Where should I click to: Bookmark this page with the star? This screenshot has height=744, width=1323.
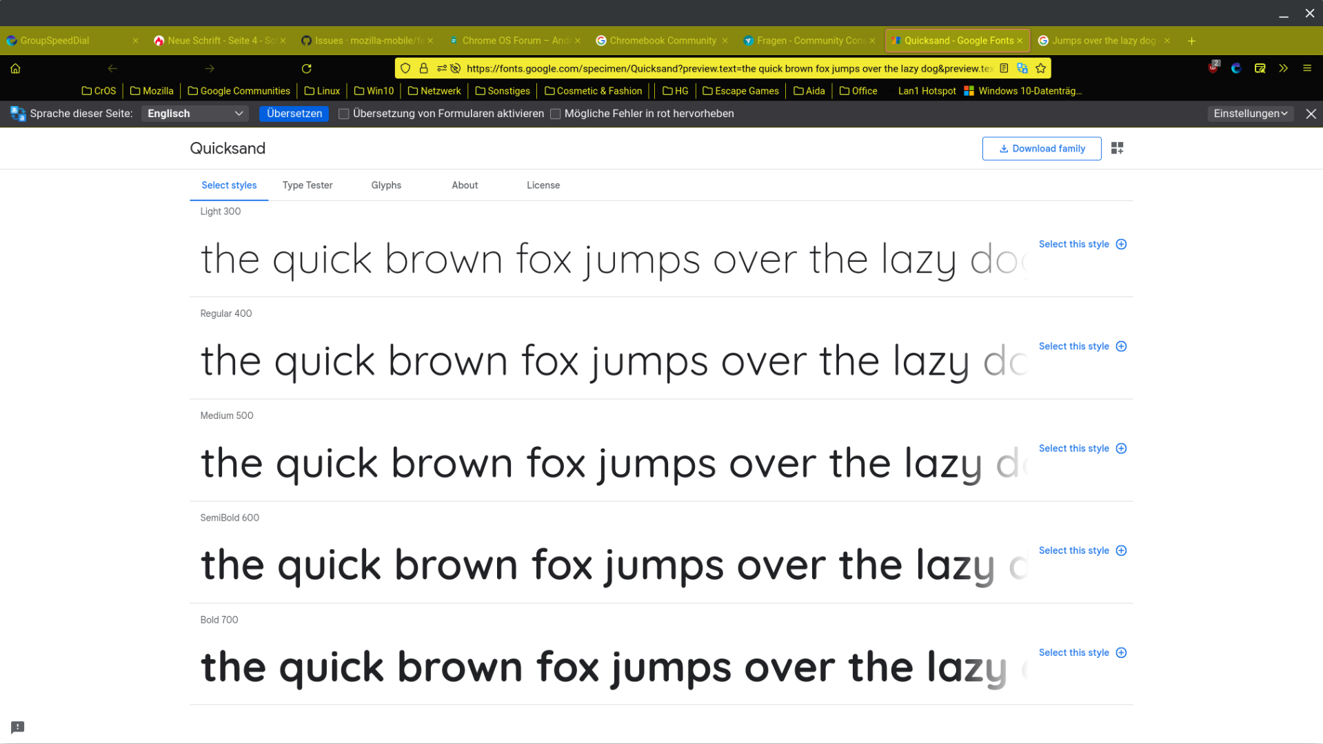tap(1041, 68)
